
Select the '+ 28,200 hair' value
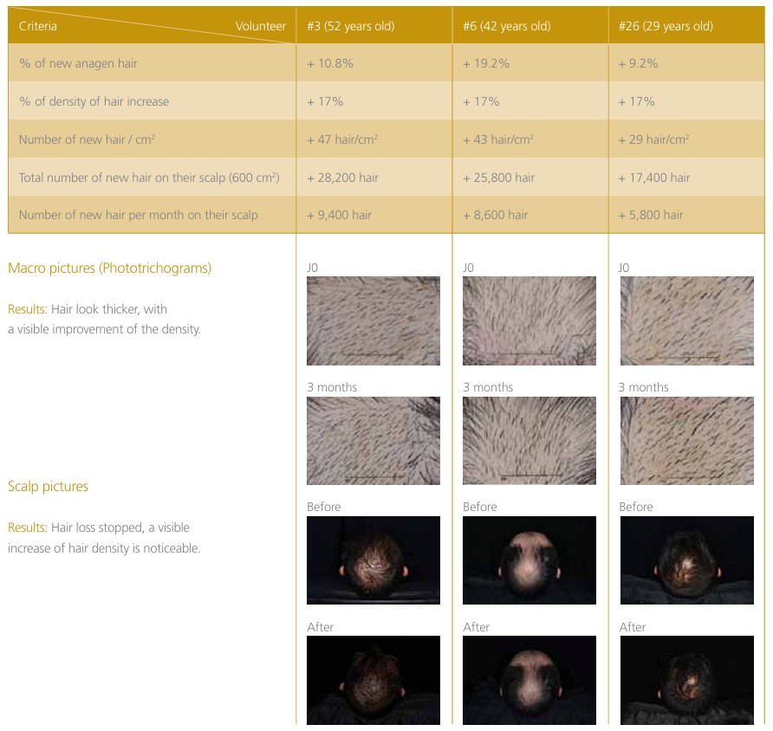point(342,178)
